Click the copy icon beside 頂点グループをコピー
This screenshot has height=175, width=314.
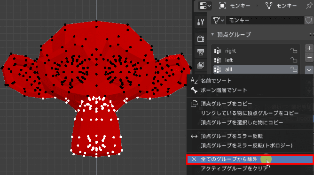(194, 104)
